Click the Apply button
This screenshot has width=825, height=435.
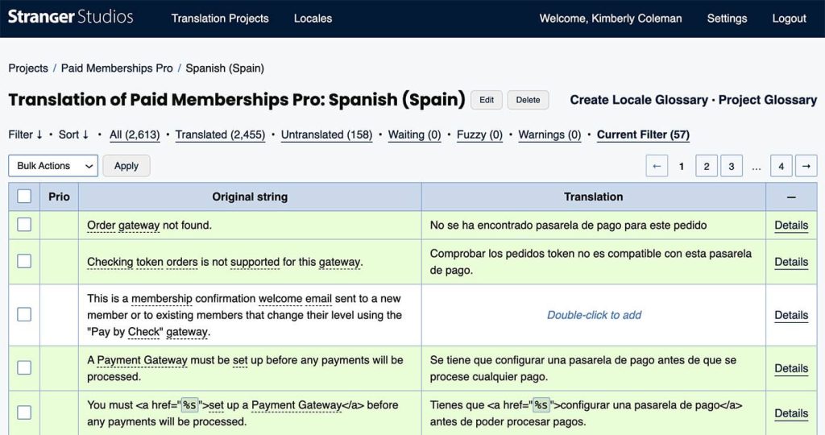point(126,166)
